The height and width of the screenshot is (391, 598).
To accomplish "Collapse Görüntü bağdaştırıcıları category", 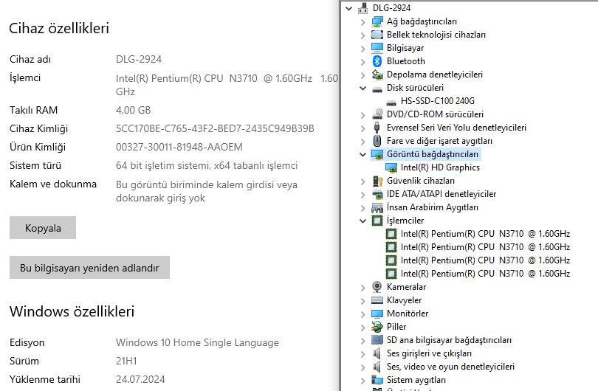I will pyautogui.click(x=362, y=154).
